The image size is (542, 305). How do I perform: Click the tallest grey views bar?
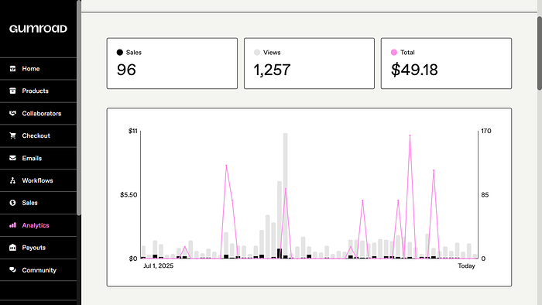click(x=285, y=196)
